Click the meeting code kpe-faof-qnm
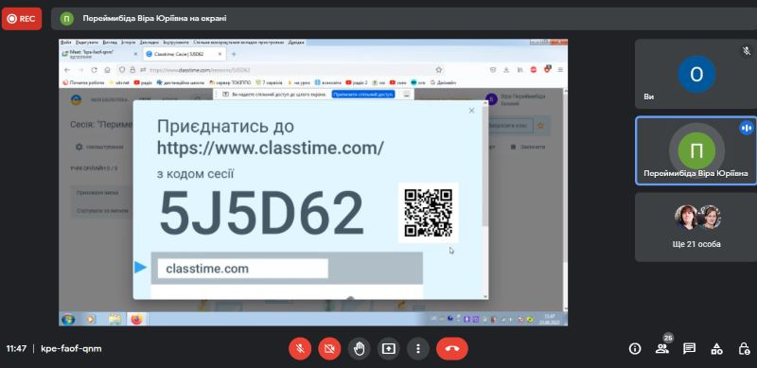The image size is (757, 368). coord(72,349)
